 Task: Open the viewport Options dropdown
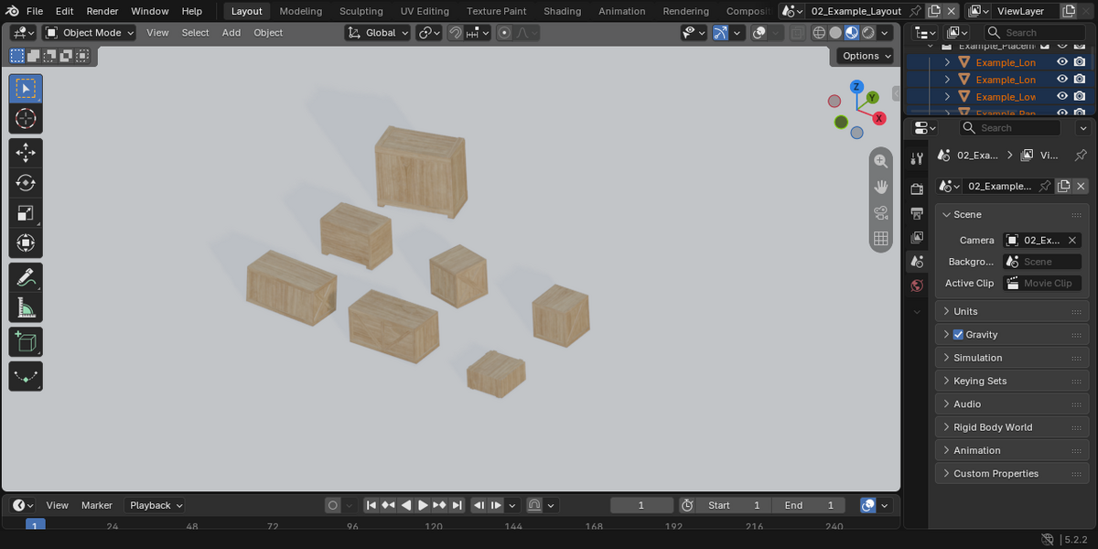click(x=865, y=56)
